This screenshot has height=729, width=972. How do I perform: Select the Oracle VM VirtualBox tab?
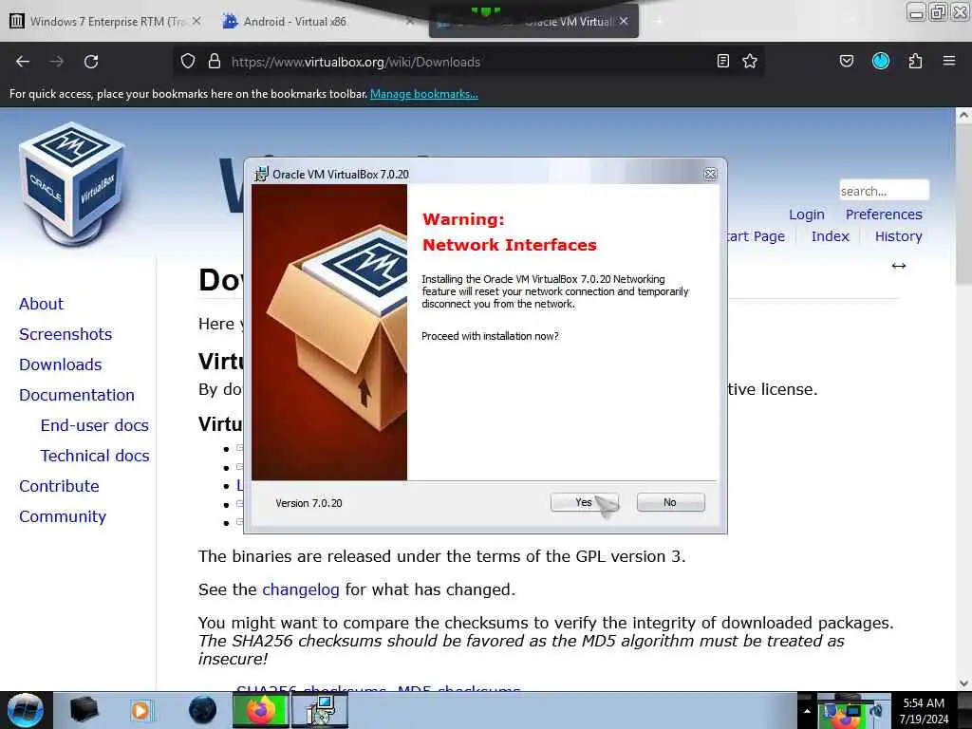(533, 23)
